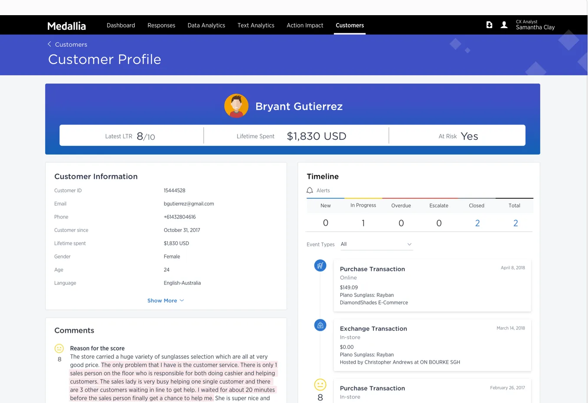Viewport: 588px width, 403px height.
Task: Click the Samantha Clay user name
Action: click(x=535, y=27)
